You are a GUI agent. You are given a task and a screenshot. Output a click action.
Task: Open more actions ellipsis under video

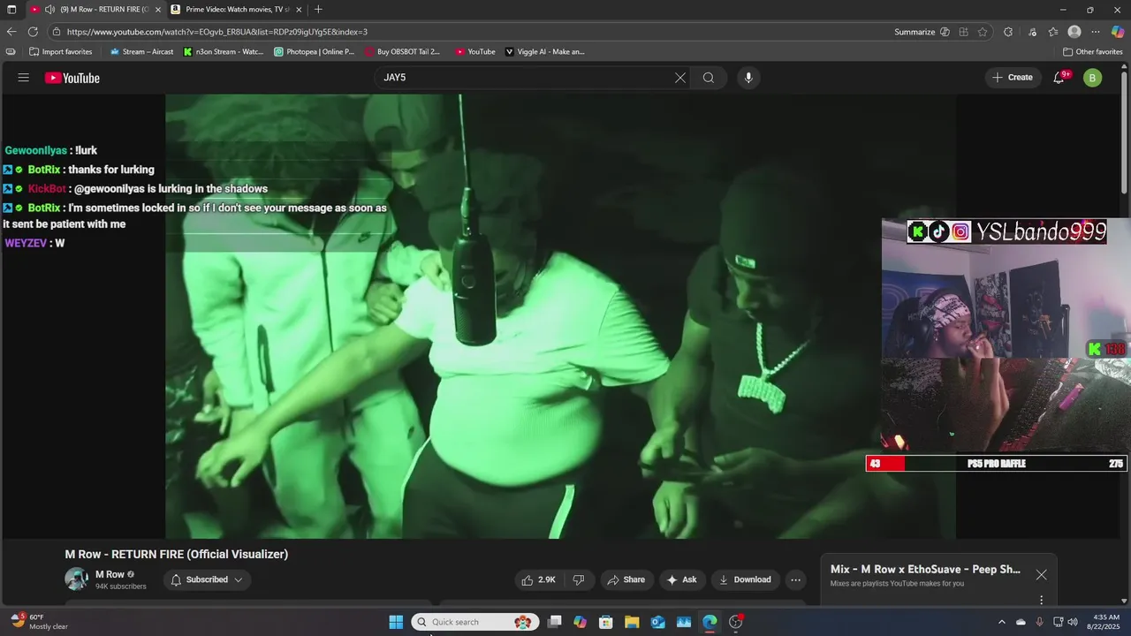coord(796,579)
